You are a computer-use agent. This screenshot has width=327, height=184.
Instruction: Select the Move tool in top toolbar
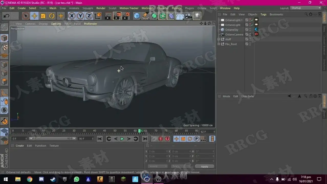click(34, 16)
